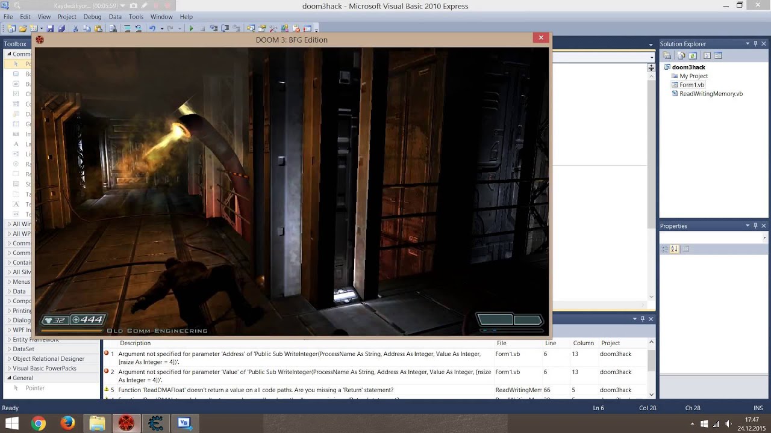Open the Project menu
This screenshot has width=771, height=433.
(x=67, y=17)
